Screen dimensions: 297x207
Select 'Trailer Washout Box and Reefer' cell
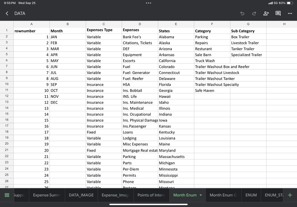coord(222,67)
